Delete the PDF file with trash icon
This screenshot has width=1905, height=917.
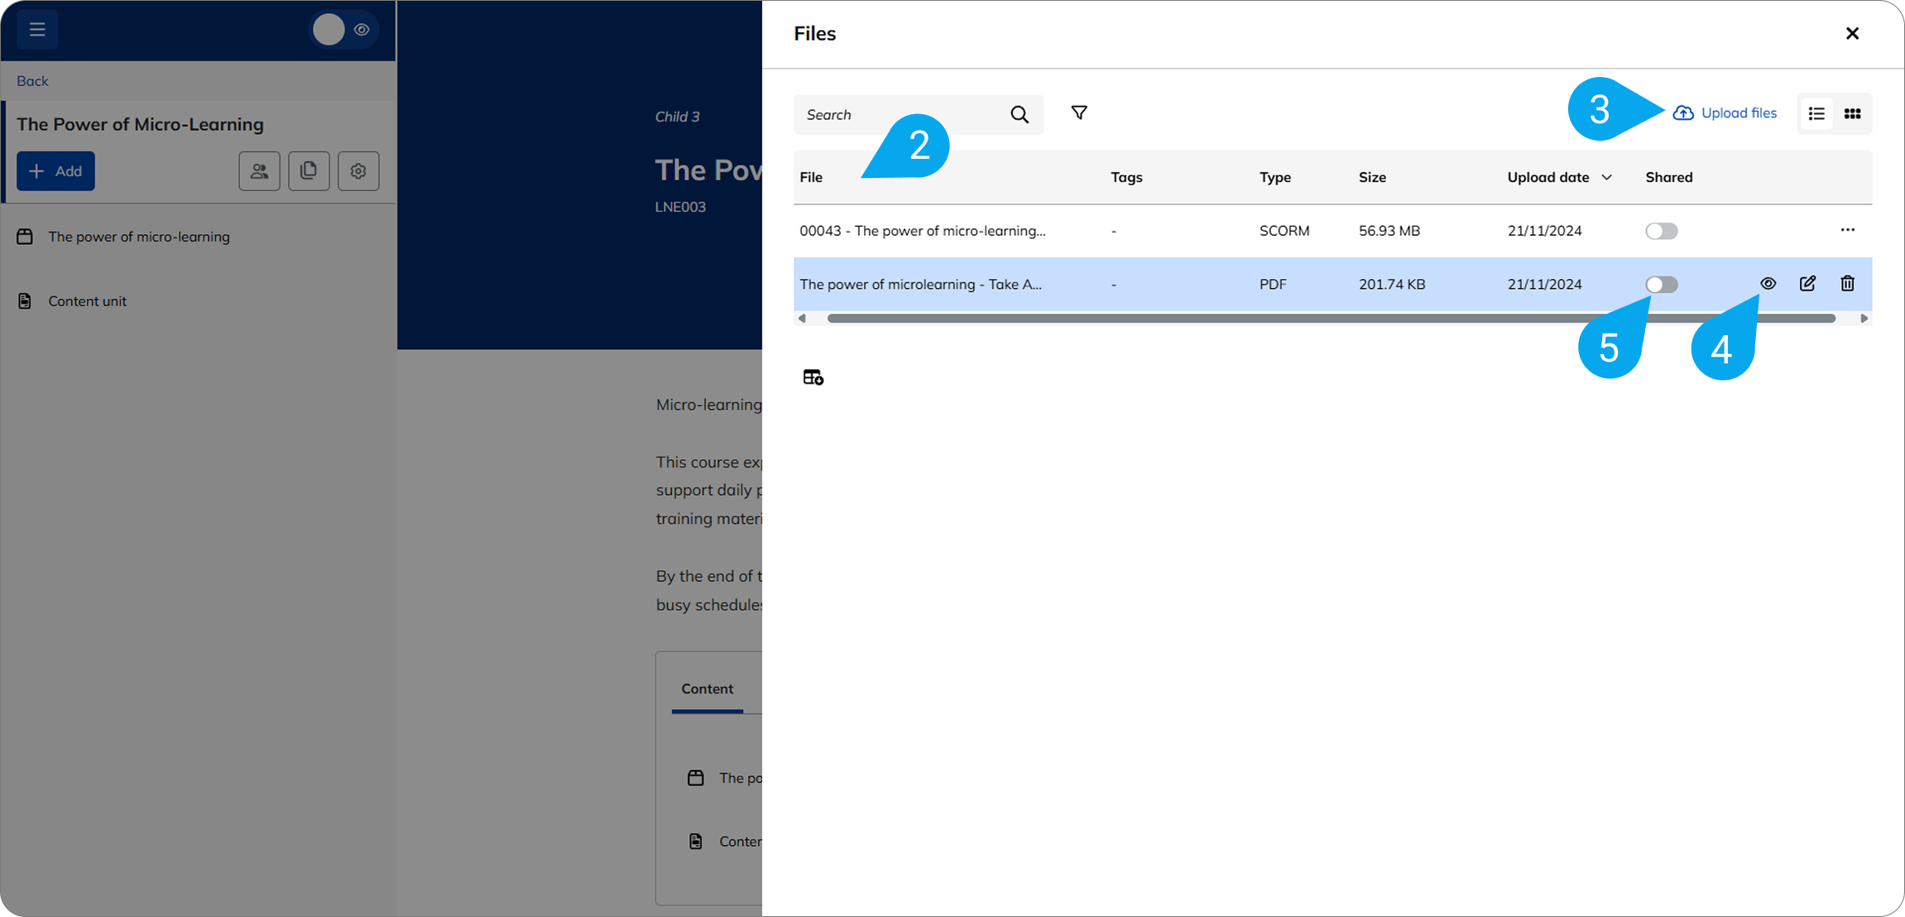(x=1847, y=284)
